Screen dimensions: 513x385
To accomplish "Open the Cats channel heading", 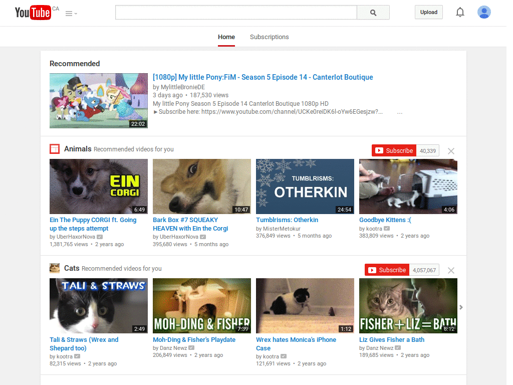I will (72, 268).
